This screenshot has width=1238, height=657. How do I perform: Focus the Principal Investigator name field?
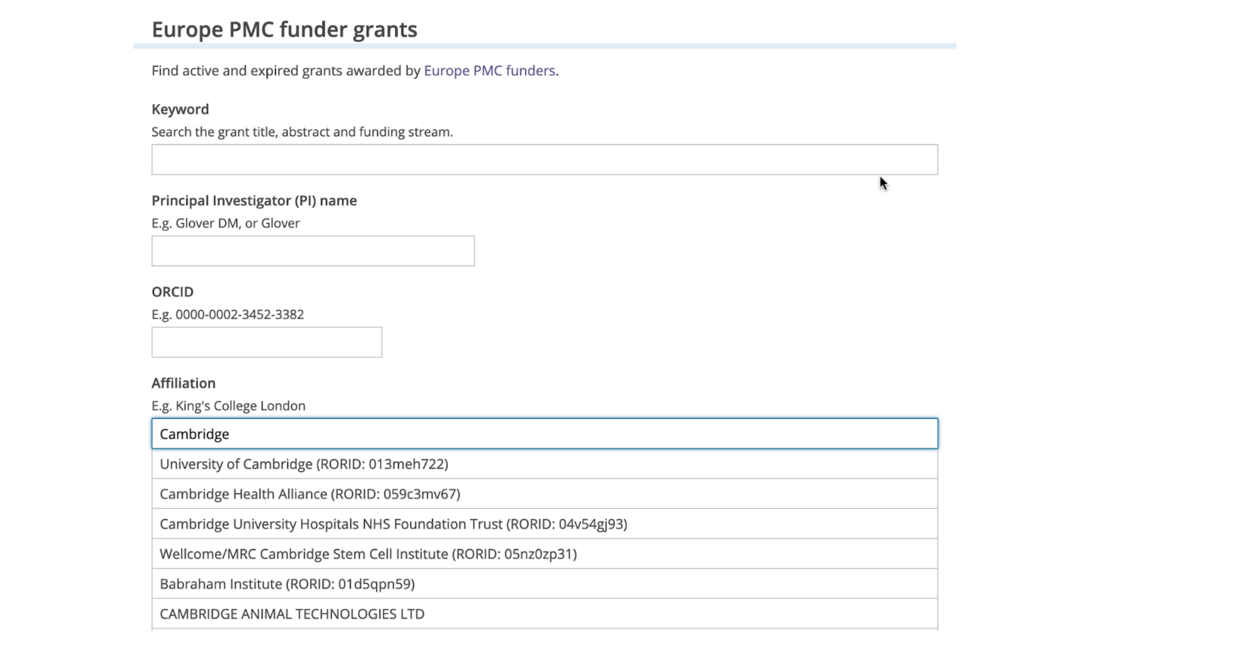point(313,251)
